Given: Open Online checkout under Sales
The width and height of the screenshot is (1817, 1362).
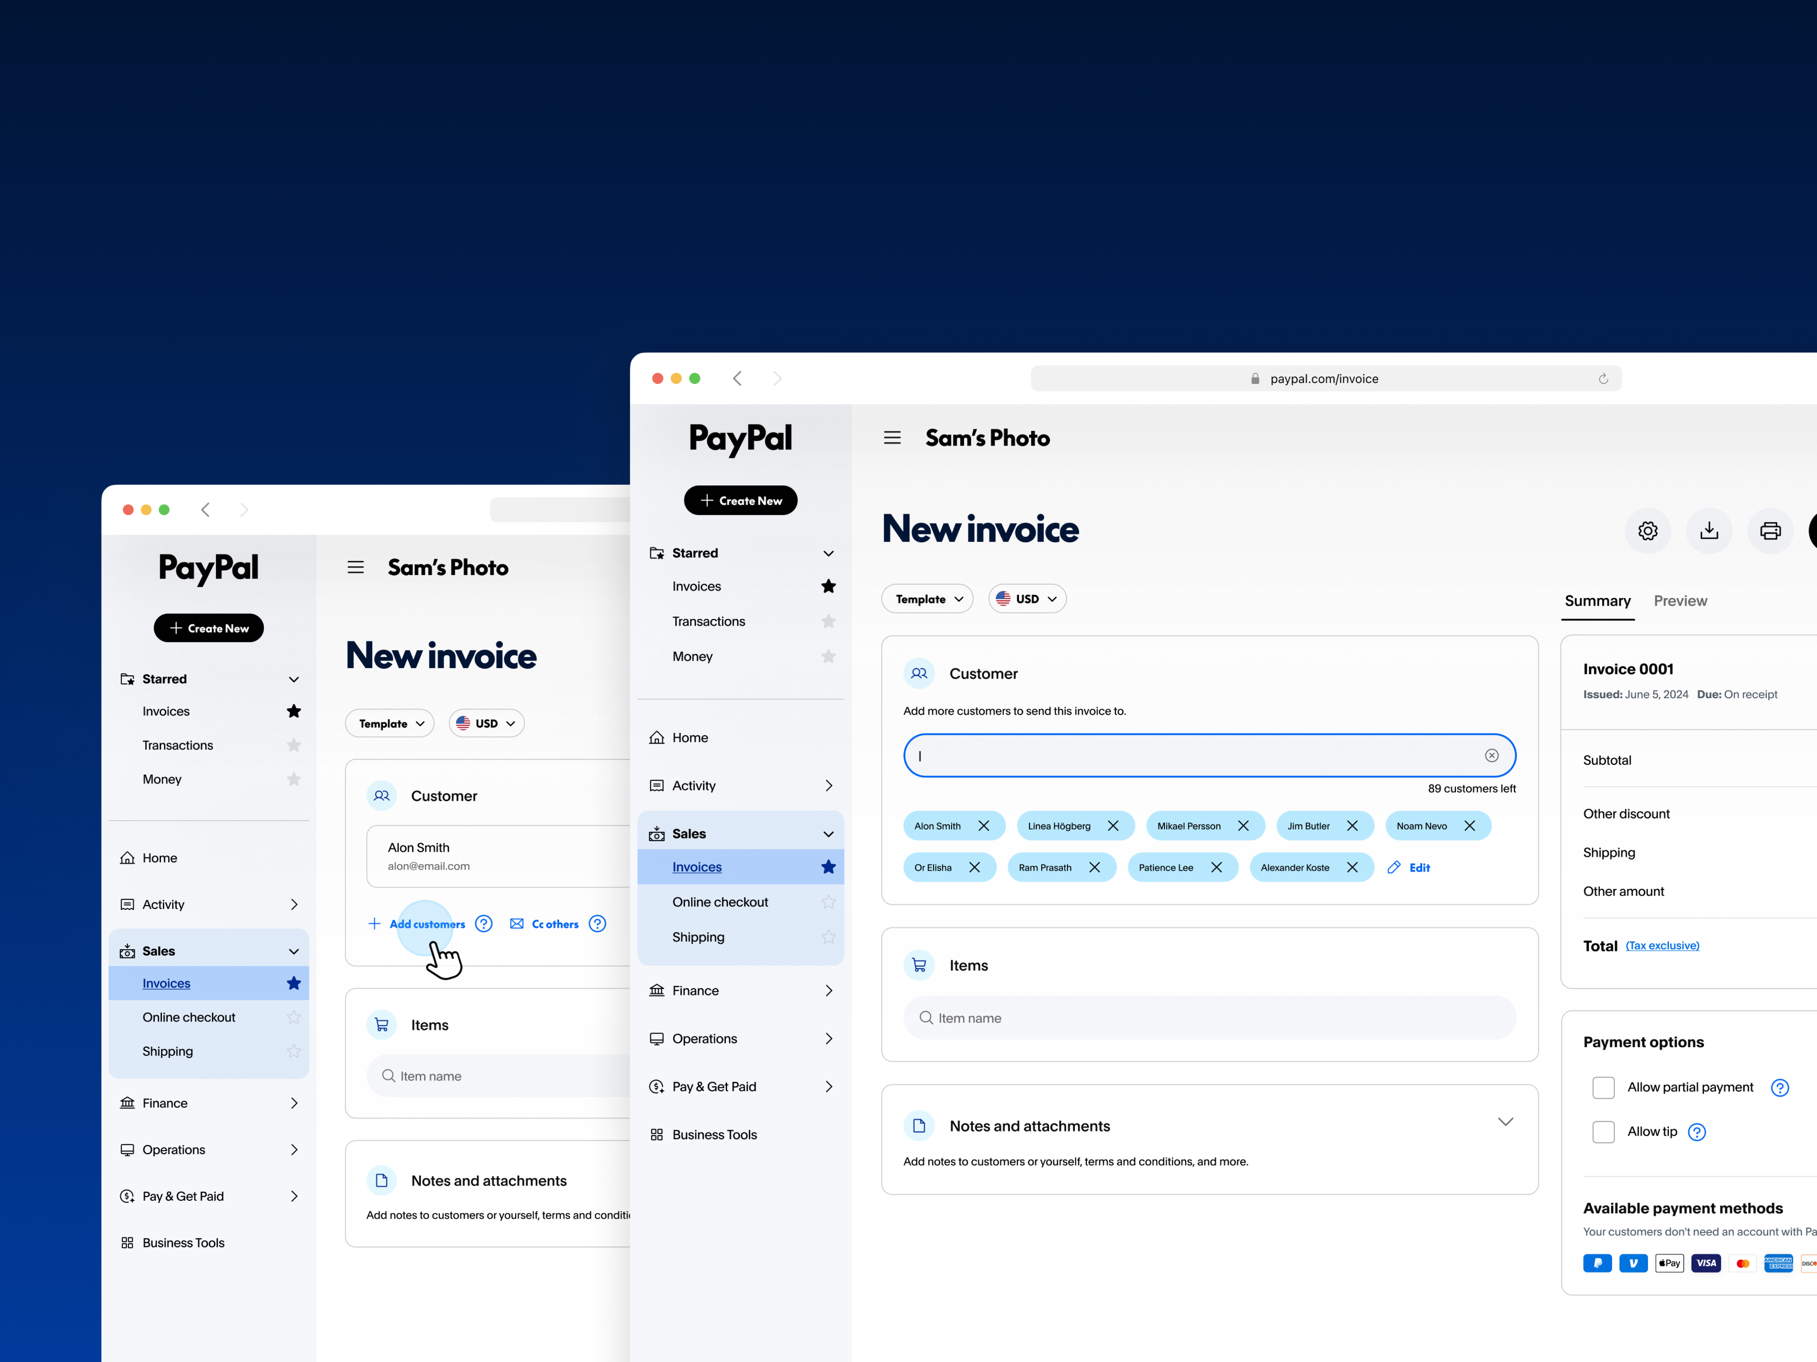Looking at the screenshot, I should click(x=720, y=901).
